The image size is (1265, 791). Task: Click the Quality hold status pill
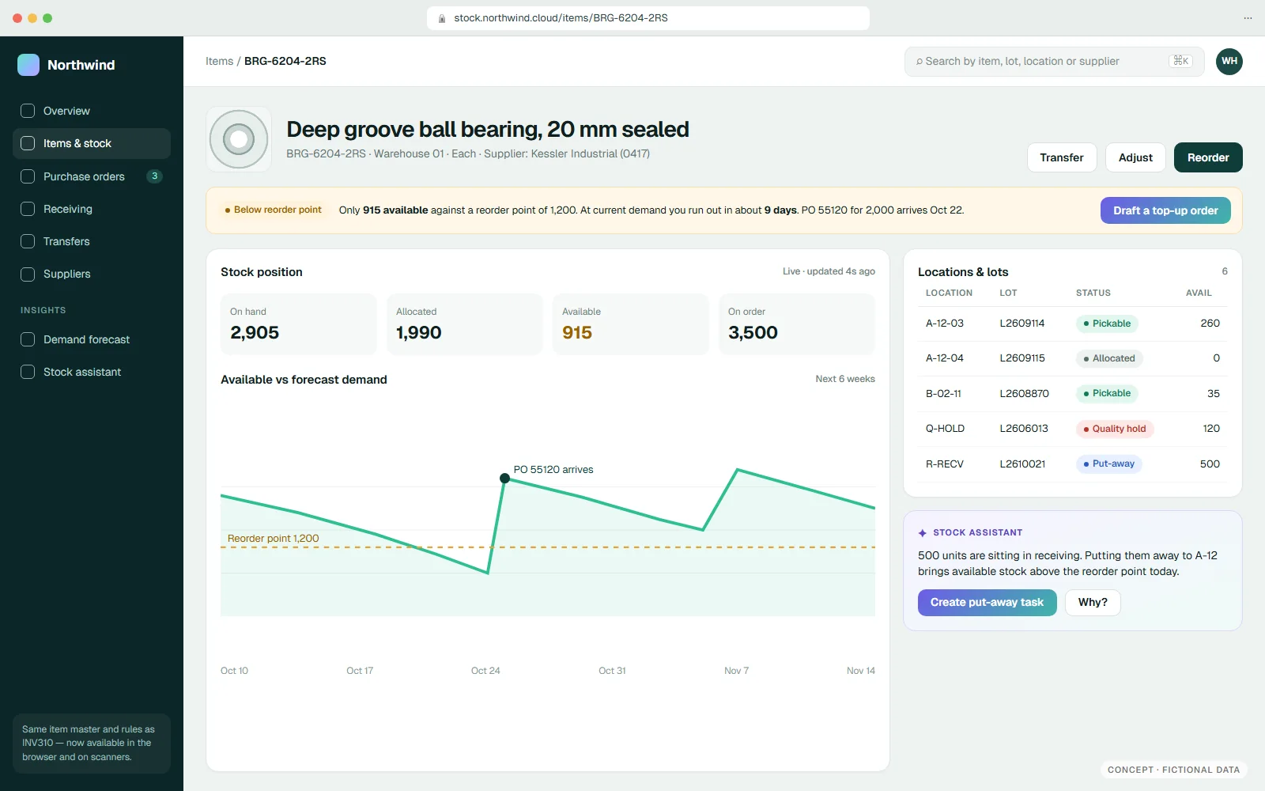point(1115,429)
